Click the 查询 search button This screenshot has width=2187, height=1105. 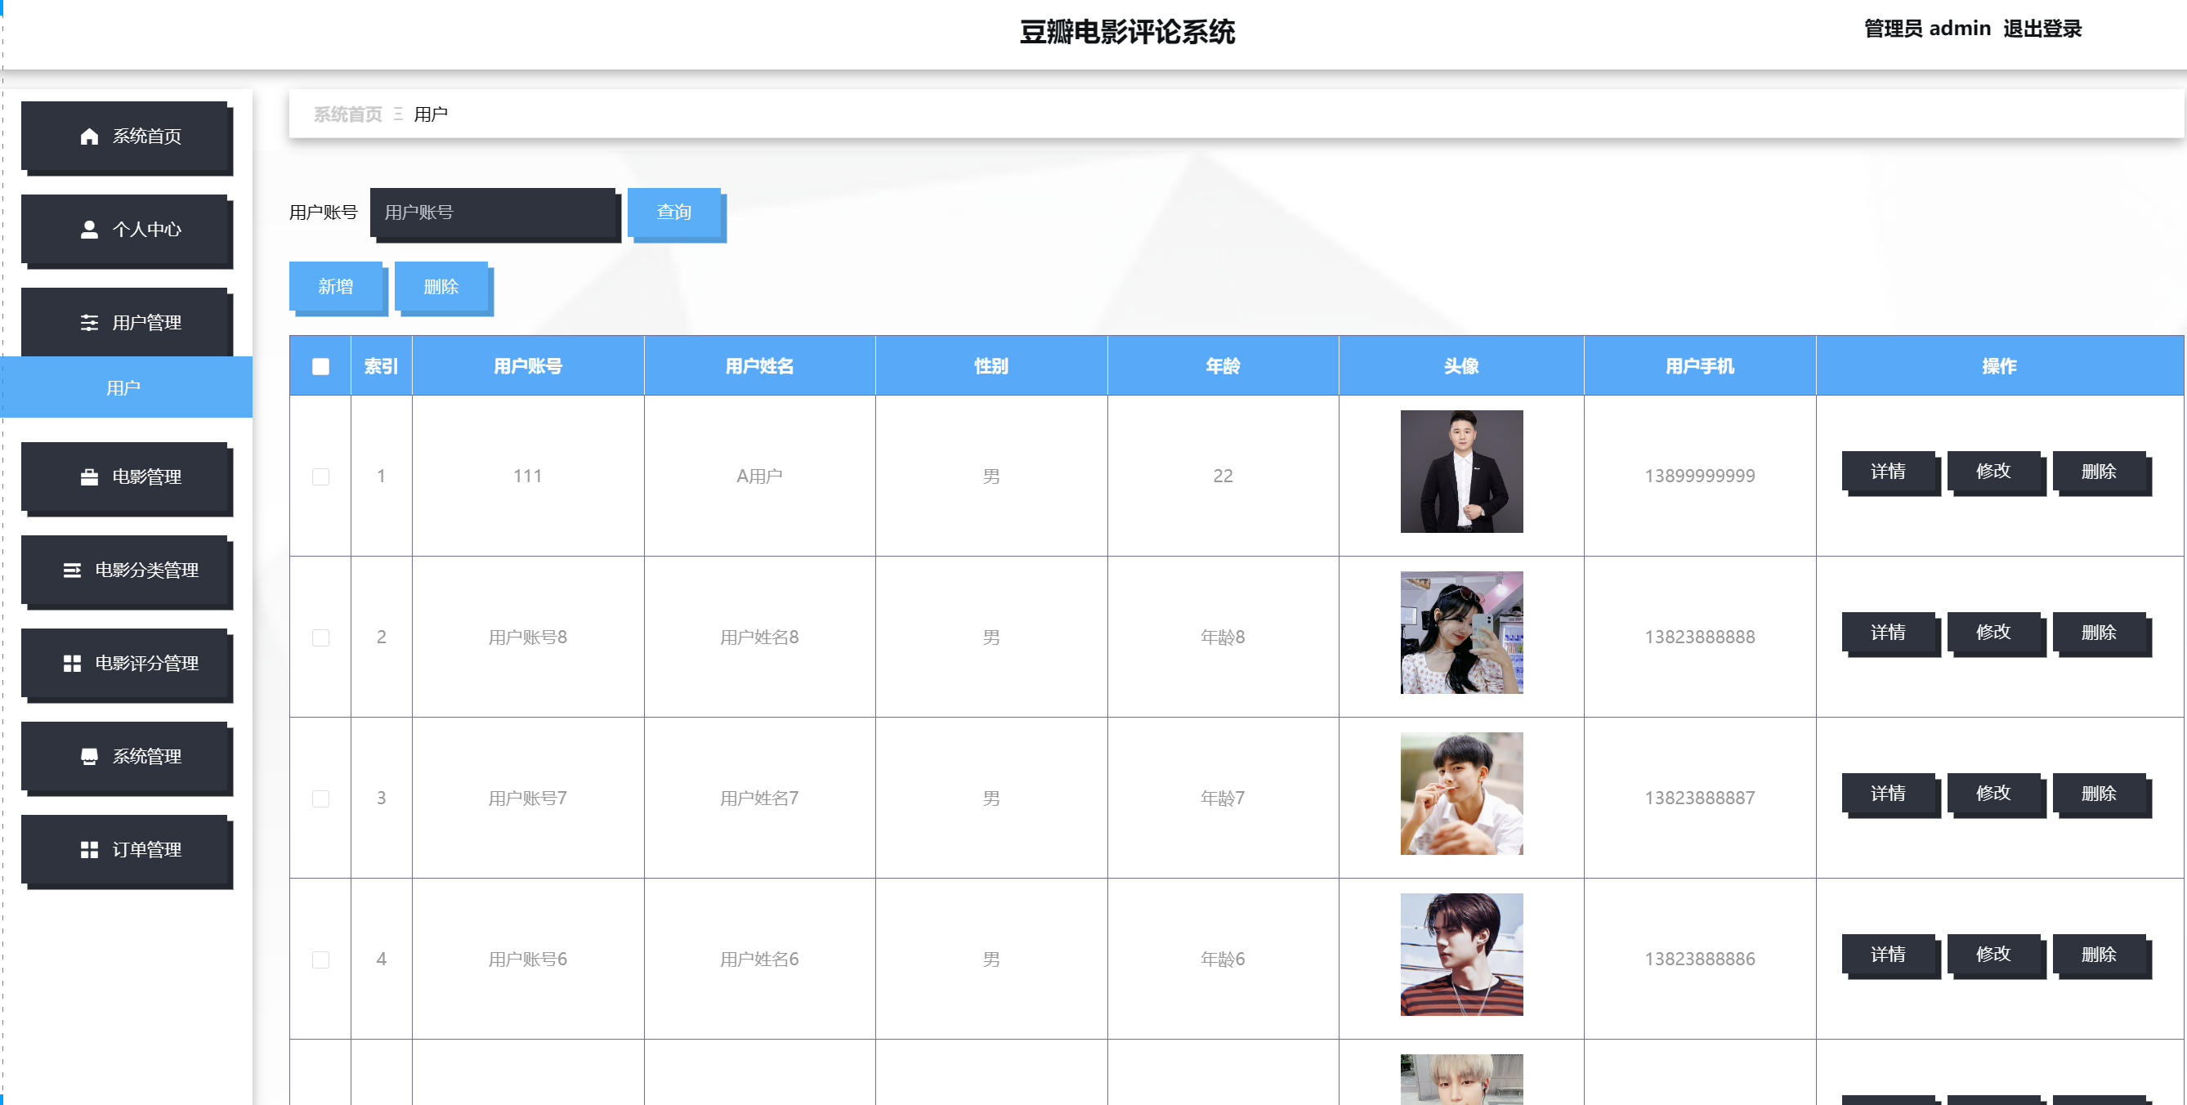pyautogui.click(x=674, y=212)
